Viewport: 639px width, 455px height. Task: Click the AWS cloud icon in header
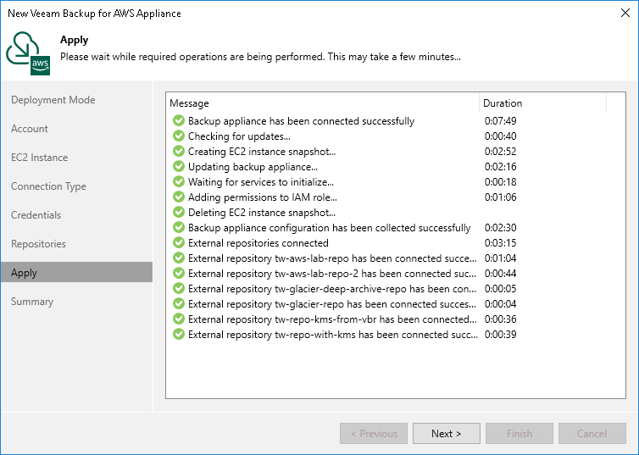(x=30, y=51)
